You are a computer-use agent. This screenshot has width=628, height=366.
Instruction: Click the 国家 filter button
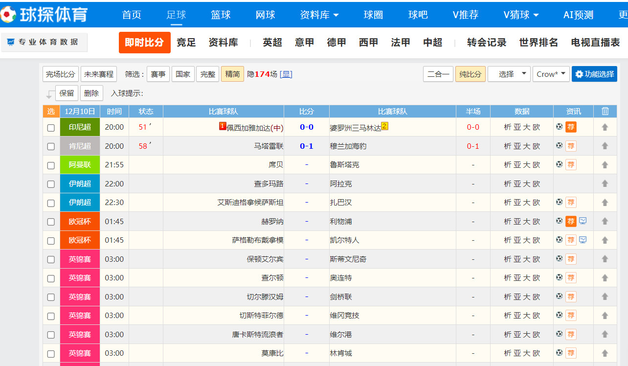pos(183,74)
